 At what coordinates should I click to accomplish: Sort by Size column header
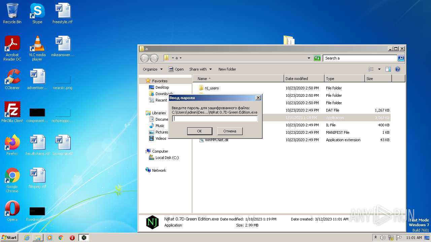click(x=378, y=79)
